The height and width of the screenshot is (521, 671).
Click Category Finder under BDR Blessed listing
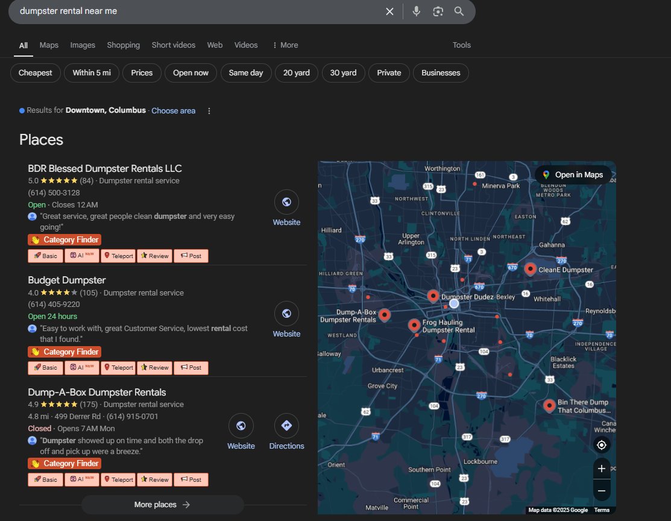pos(65,240)
